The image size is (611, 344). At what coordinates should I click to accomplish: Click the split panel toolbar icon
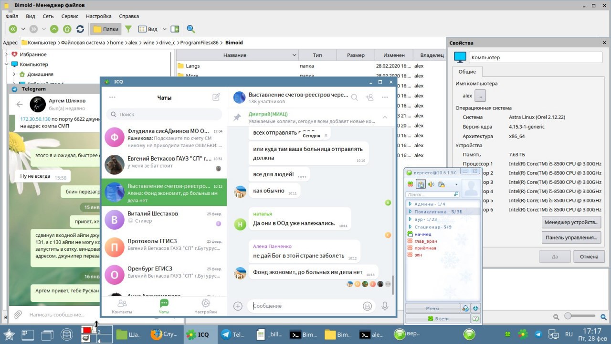coord(175,29)
